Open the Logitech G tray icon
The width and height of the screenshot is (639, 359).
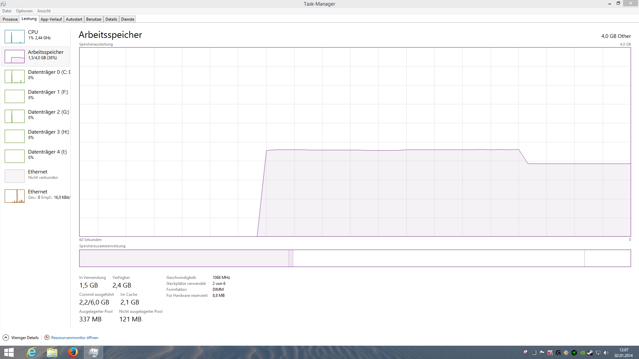click(x=558, y=353)
